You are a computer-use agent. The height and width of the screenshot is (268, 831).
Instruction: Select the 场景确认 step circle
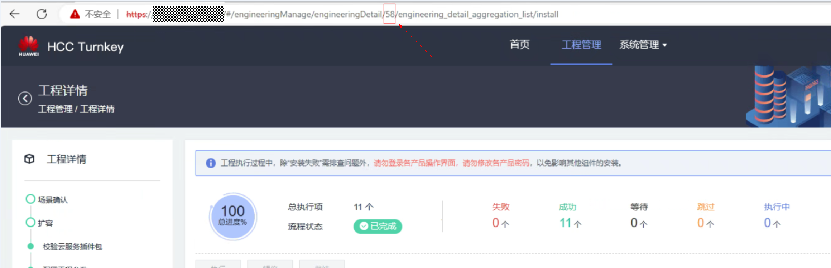[x=30, y=199]
